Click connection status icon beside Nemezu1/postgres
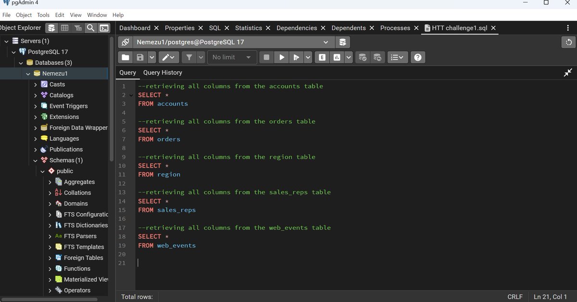This screenshot has height=302, width=577. click(x=125, y=42)
